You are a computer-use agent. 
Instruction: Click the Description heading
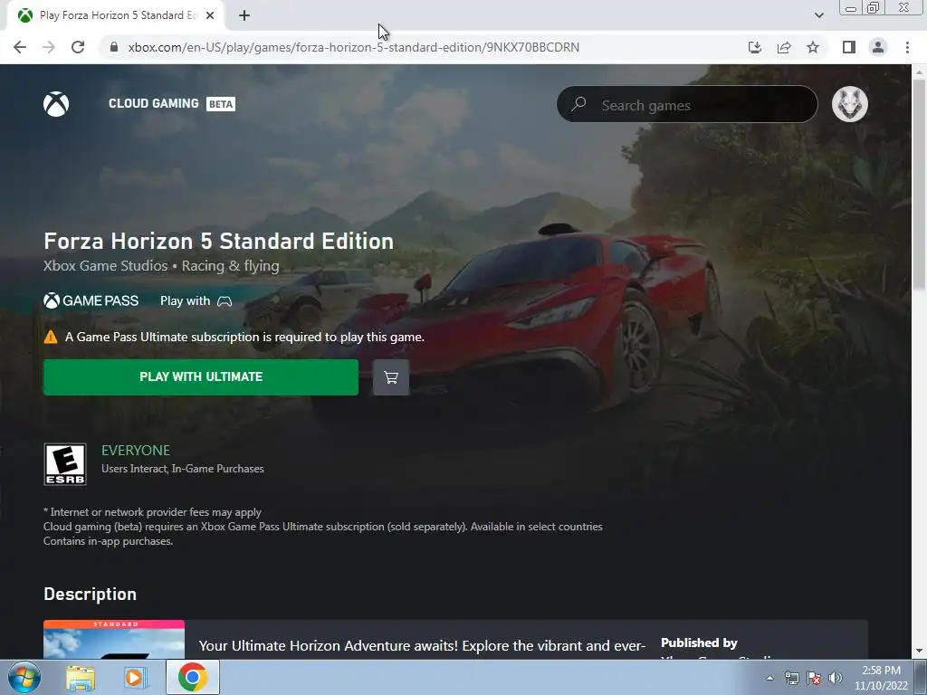tap(90, 594)
